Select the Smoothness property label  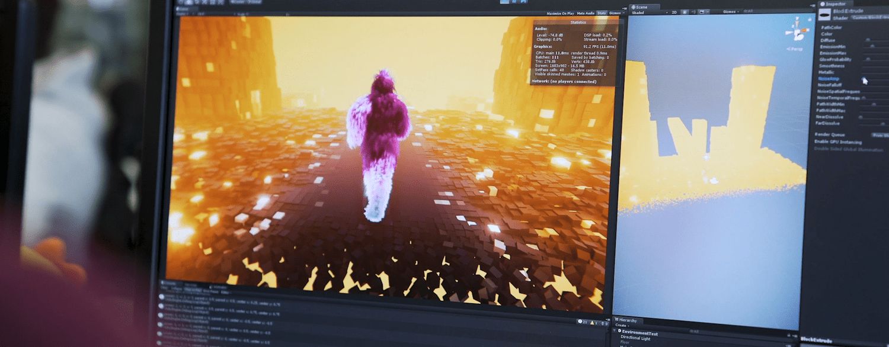point(831,66)
